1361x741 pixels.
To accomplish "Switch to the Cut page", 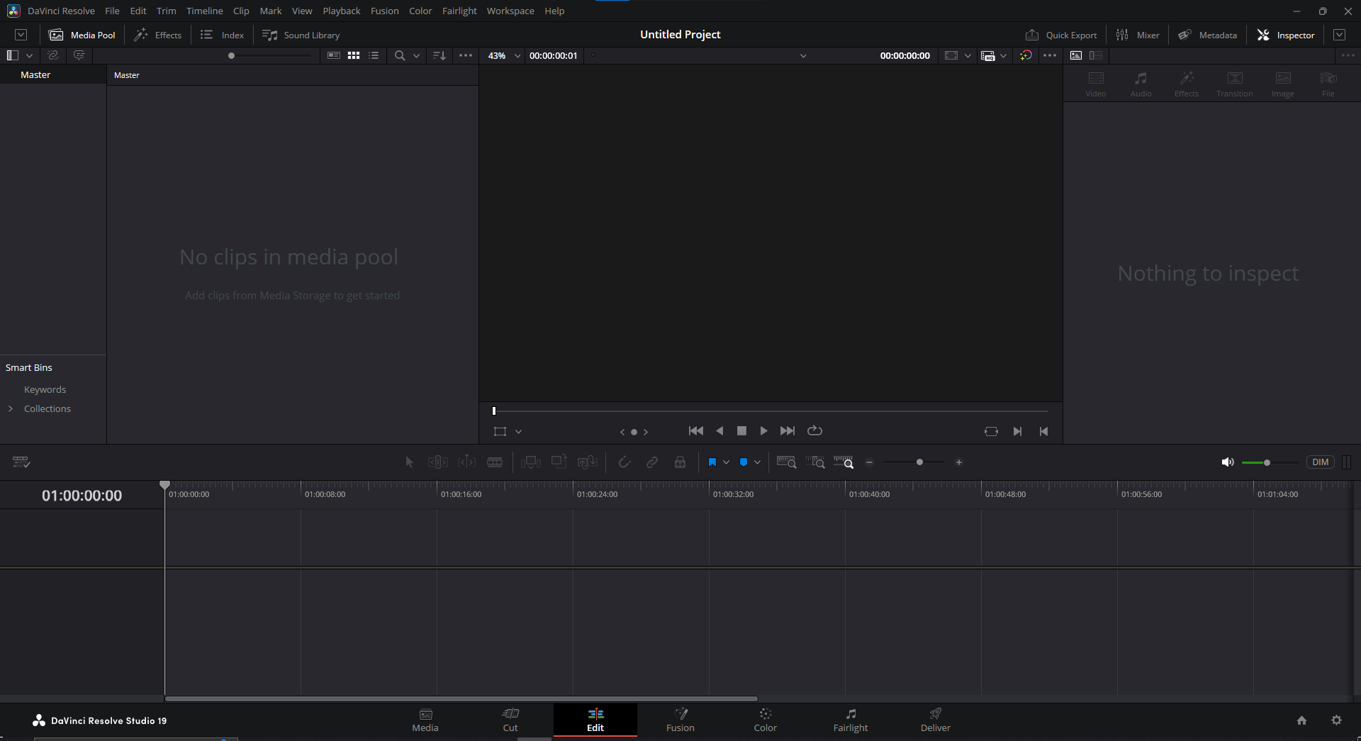I will coord(510,720).
